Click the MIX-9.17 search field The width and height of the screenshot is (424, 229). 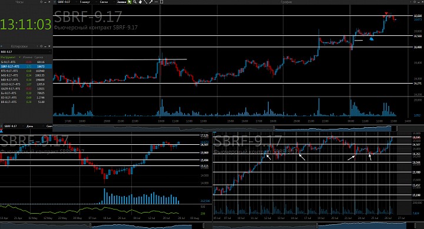[26, 52]
